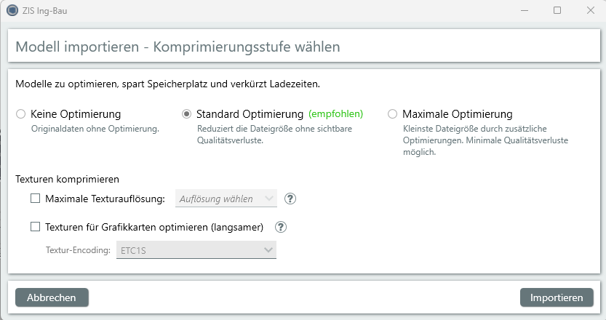Click the green (empfohlen) label
Screen dimensions: 606x320
pyautogui.click(x=336, y=114)
